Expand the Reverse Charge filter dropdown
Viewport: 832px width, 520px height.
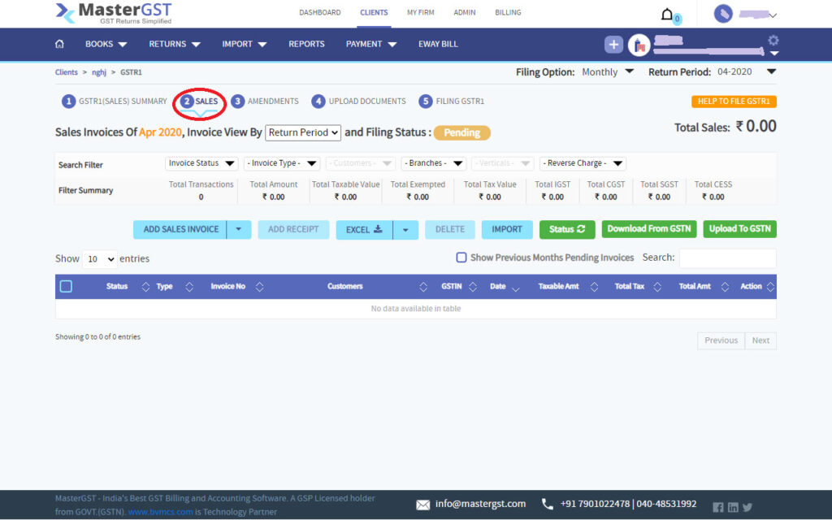582,163
